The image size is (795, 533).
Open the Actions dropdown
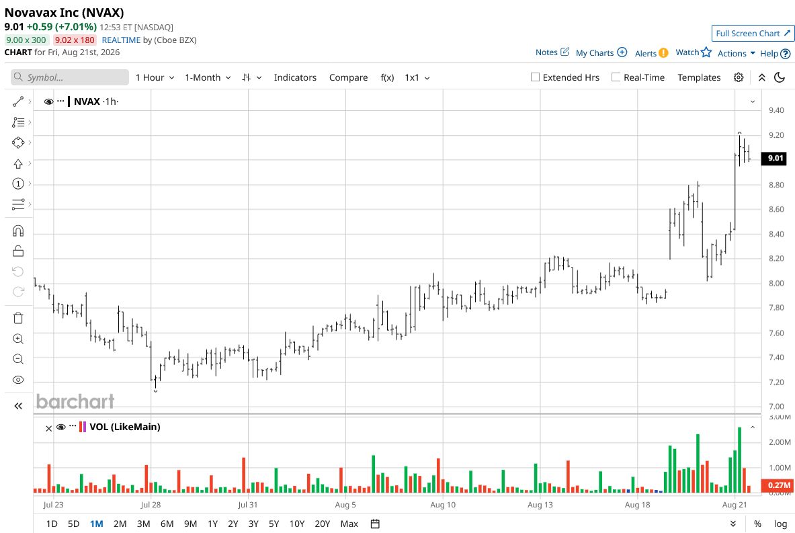(736, 53)
